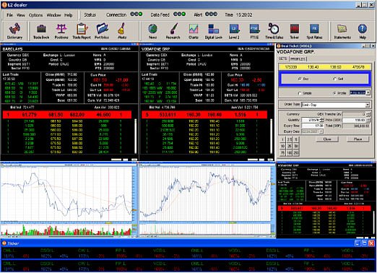The image size is (377, 273).
Task: Click the quick quantity 1 button
Action: (x=282, y=139)
